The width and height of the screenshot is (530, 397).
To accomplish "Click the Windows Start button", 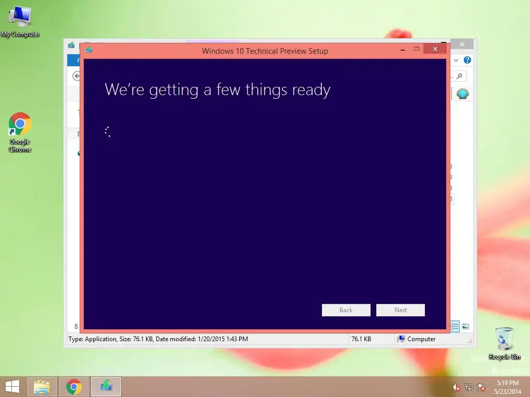I will point(12,387).
